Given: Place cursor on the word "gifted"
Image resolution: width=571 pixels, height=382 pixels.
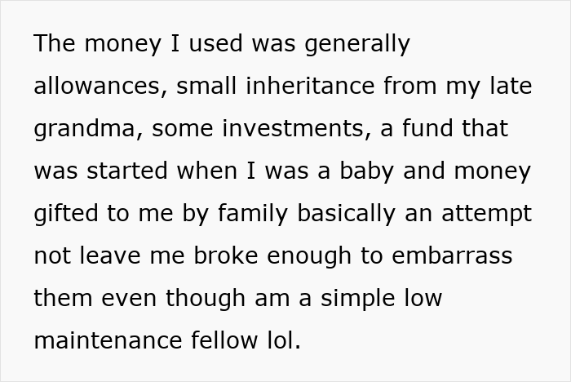Looking at the screenshot, I should [64, 213].
